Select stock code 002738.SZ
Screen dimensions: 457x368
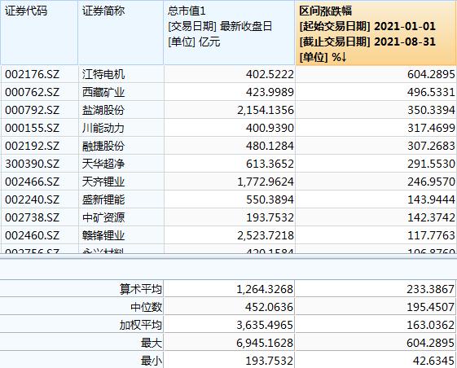pos(32,217)
